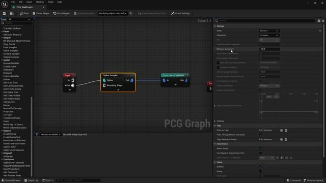Expand the Spline Sampler node chevron
The width and height of the screenshot is (326, 183).
point(118,90)
